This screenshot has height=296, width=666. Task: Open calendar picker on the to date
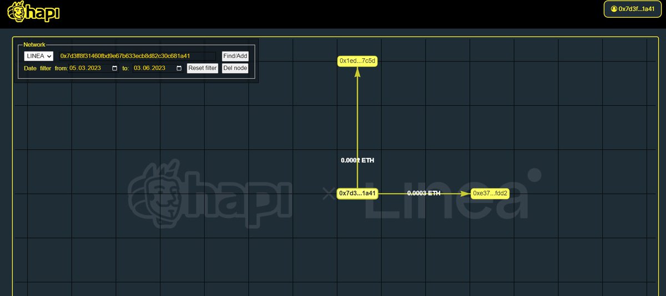click(x=179, y=68)
